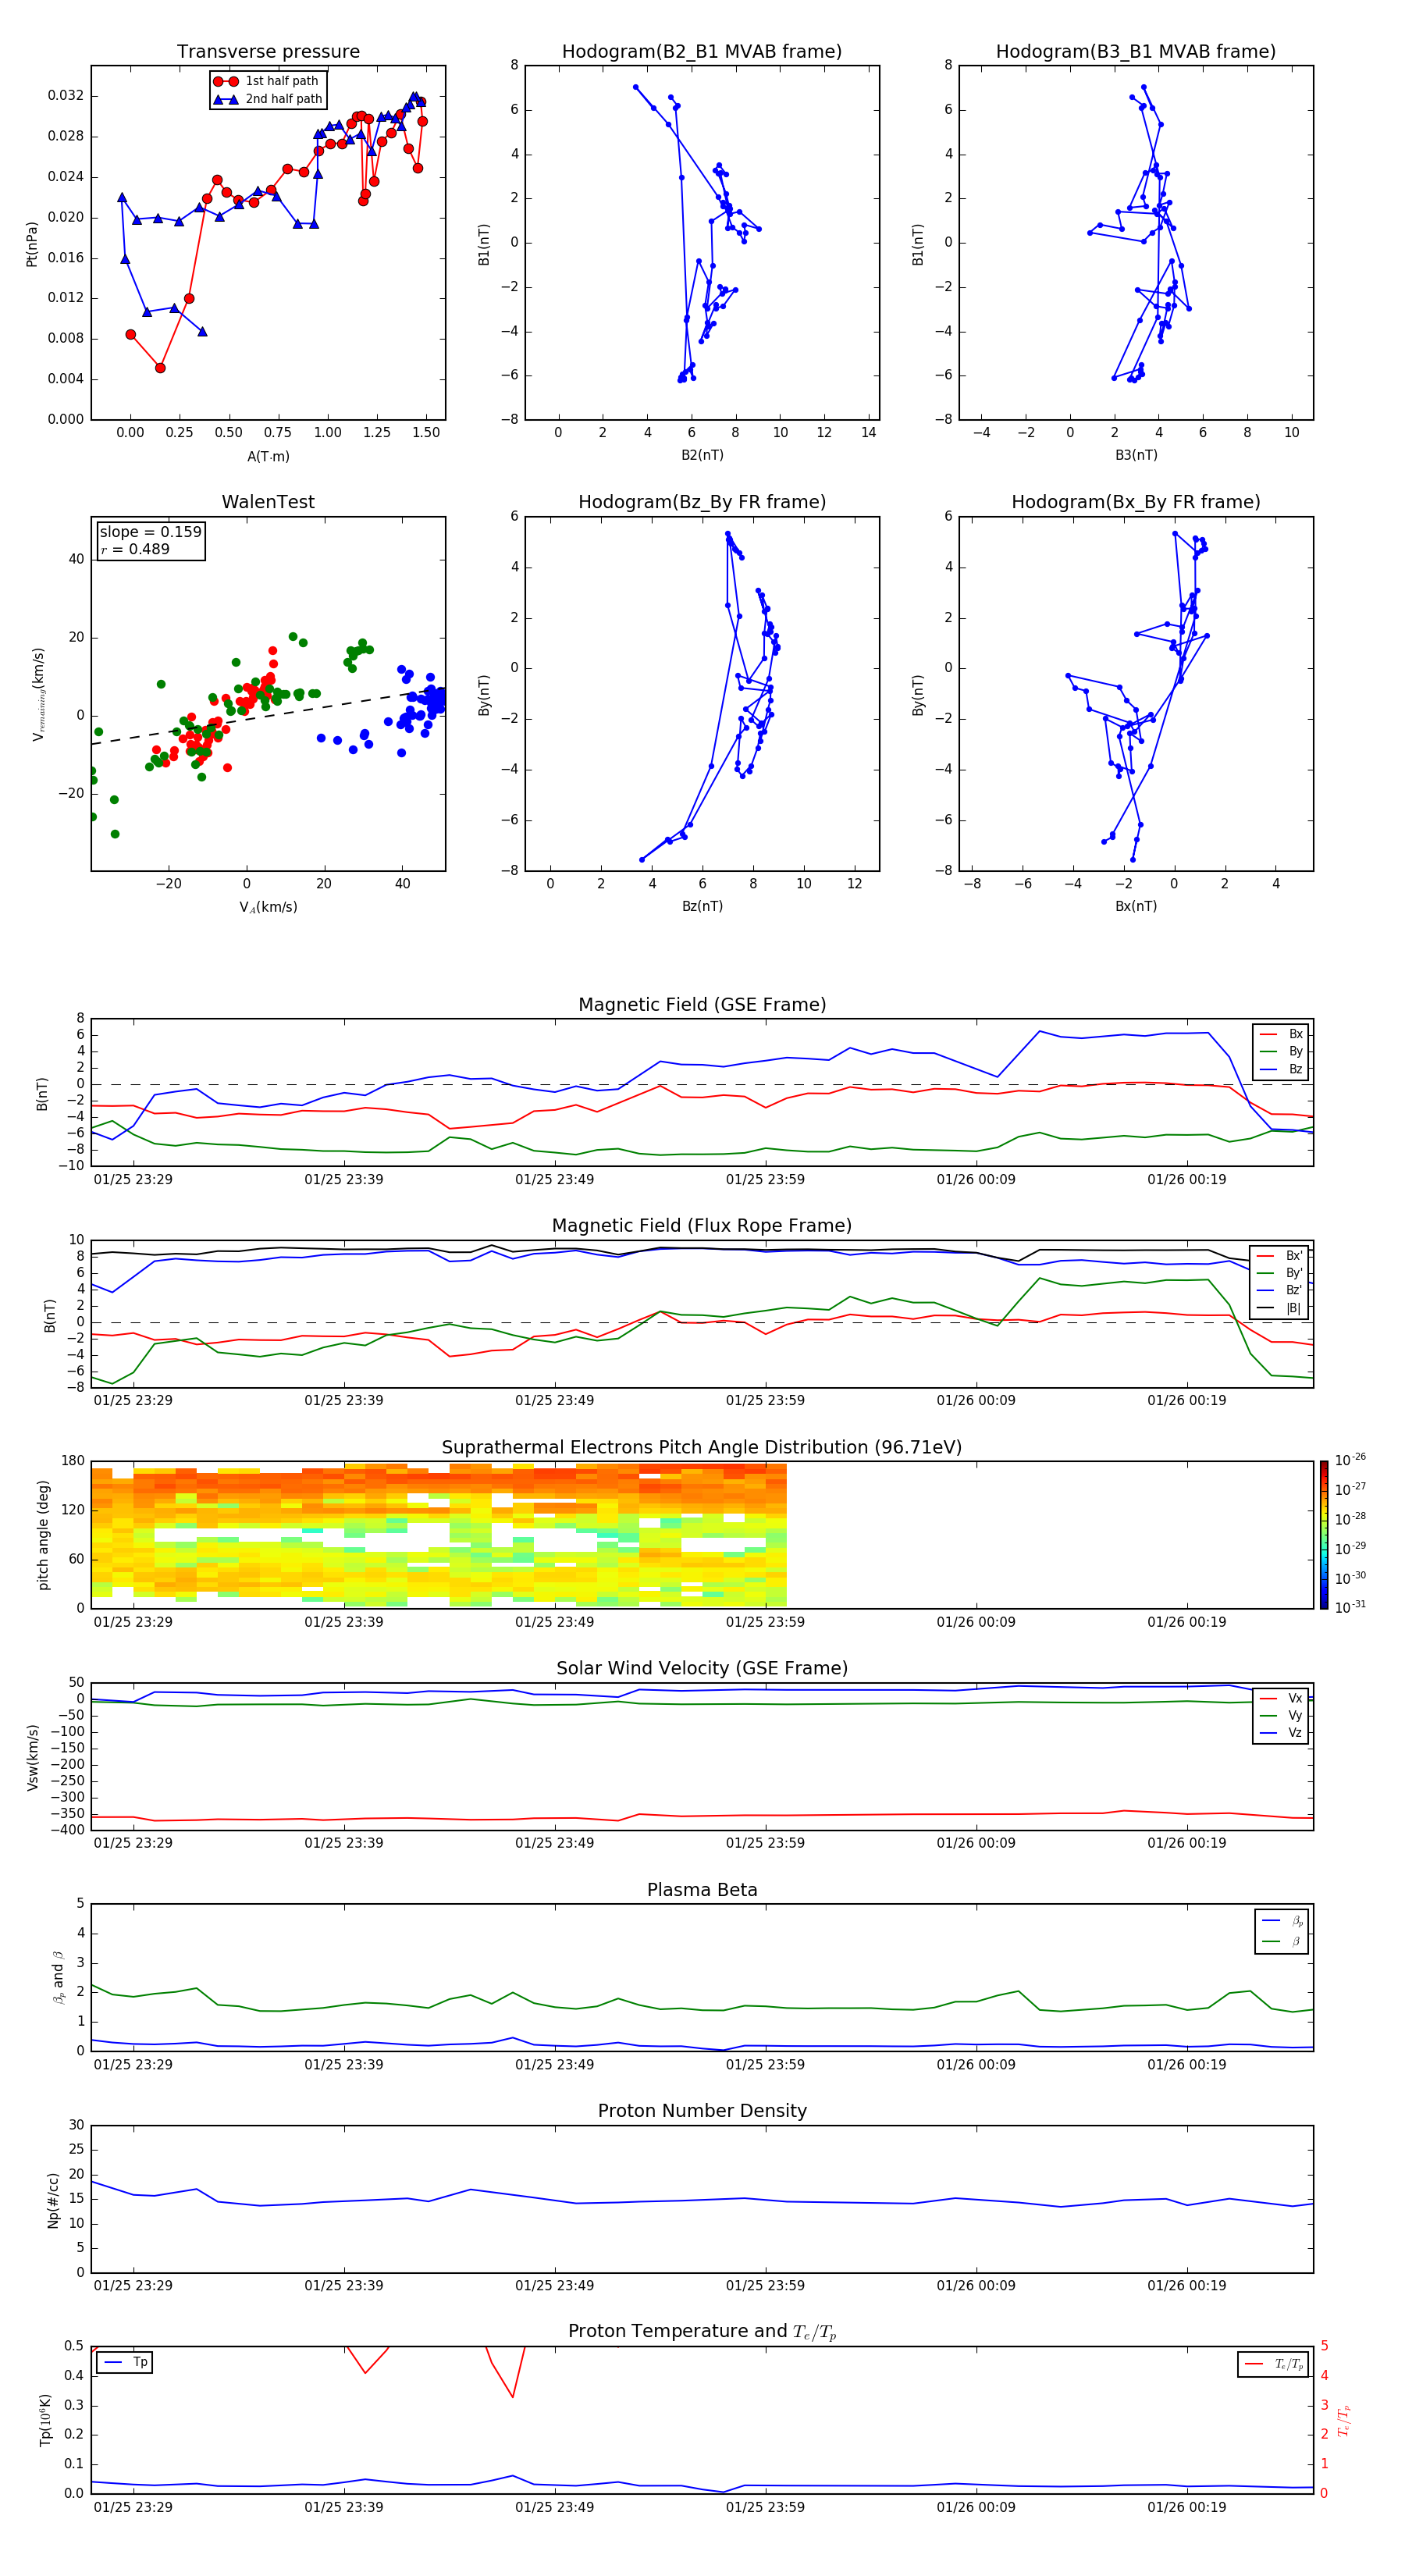
Task: Click the 'Np(#/cc)' axis label
Action: (53, 2199)
